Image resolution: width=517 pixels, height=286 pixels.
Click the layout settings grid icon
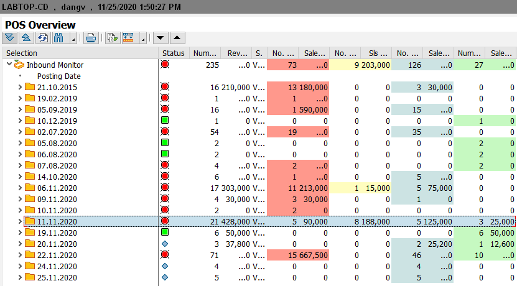(x=129, y=38)
